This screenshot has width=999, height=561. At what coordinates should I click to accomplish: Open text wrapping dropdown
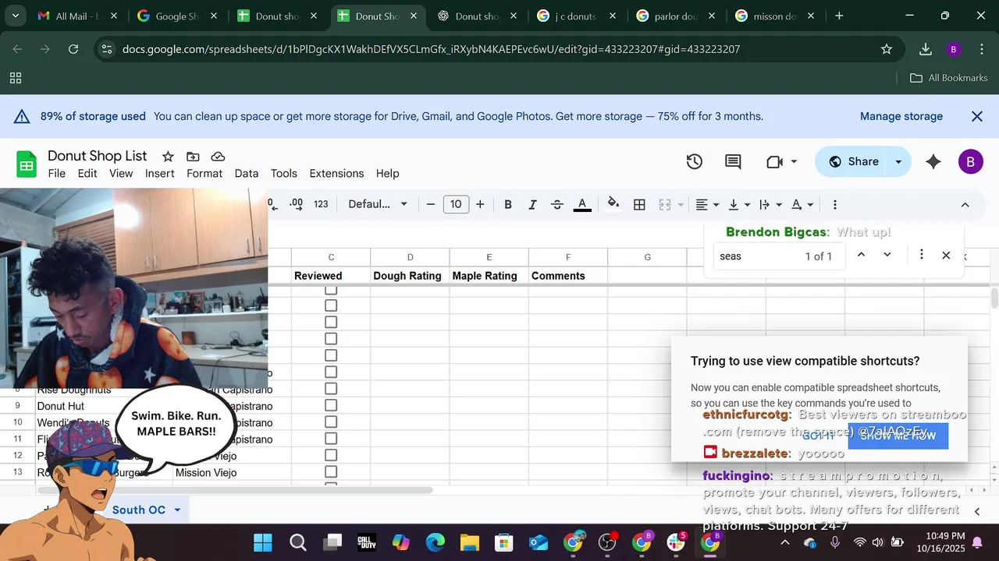770,204
